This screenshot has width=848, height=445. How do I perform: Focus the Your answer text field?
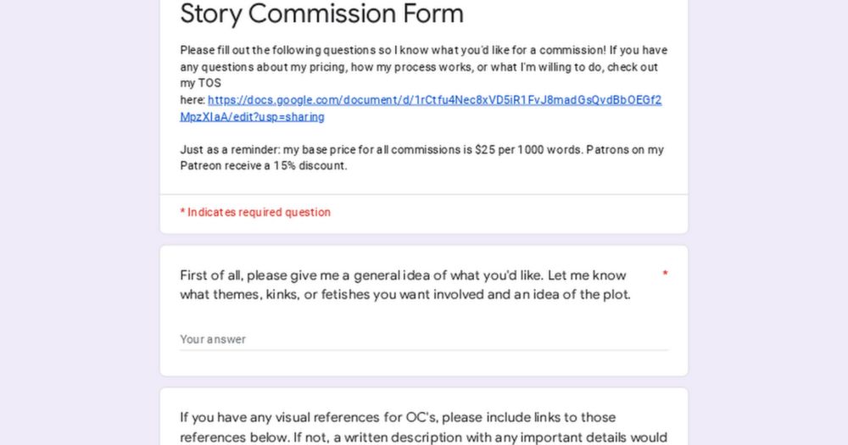pyautogui.click(x=424, y=339)
